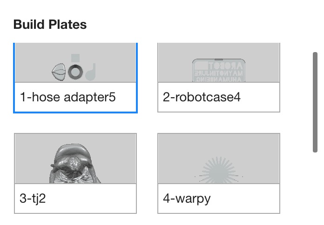Click the ring-shaped part on hose adapter plate

point(76,73)
